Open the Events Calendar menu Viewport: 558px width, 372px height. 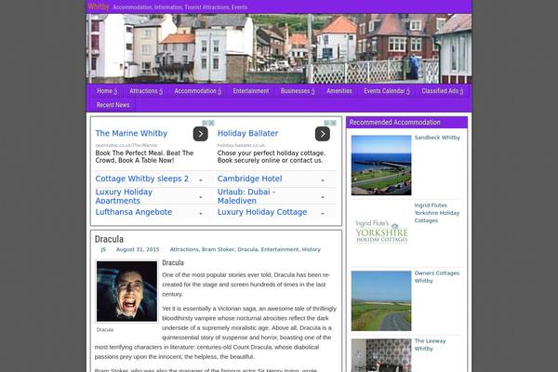pos(387,91)
